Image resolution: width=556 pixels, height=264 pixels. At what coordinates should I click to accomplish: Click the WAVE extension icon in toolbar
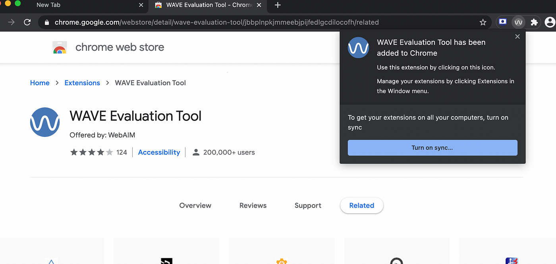coord(518,22)
